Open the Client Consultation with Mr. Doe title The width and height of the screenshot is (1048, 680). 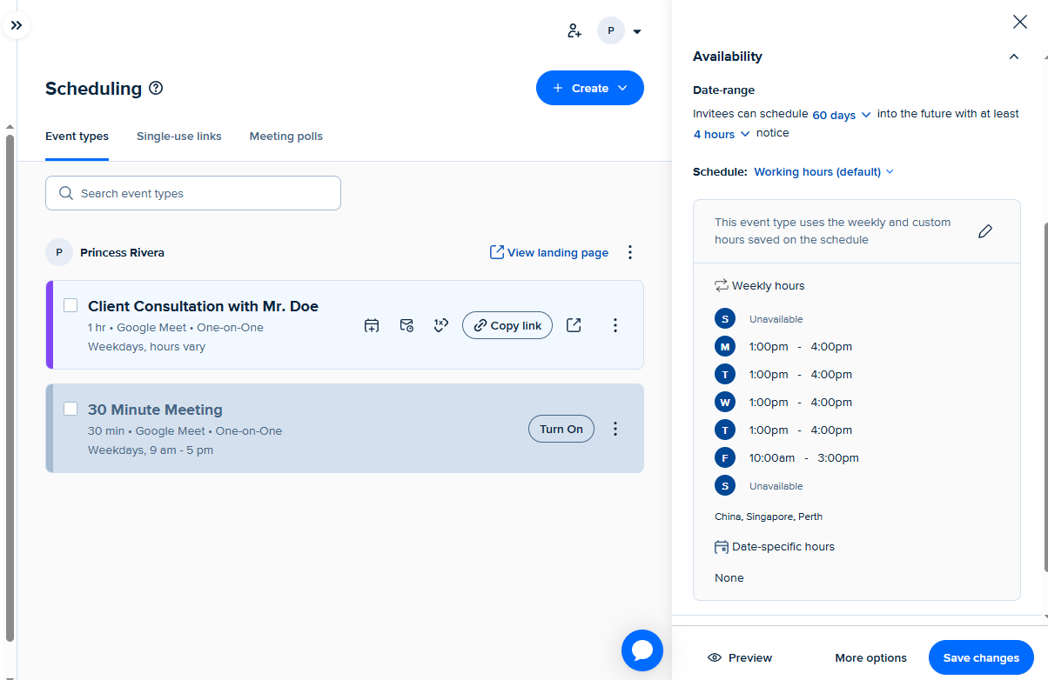point(203,306)
